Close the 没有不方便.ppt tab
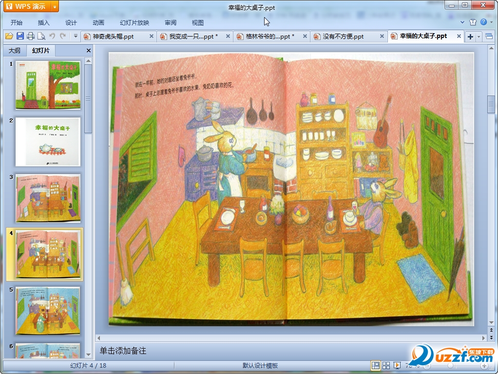 click(382, 36)
